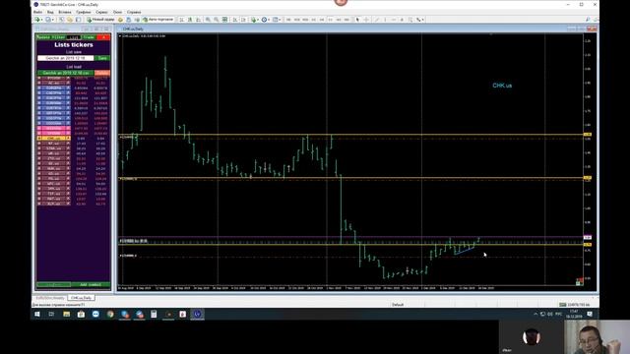Open the Вид menu
The height and width of the screenshot is (354, 630).
[50, 12]
